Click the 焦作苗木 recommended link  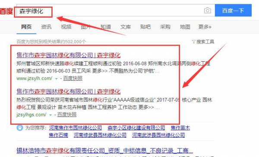point(180,128)
